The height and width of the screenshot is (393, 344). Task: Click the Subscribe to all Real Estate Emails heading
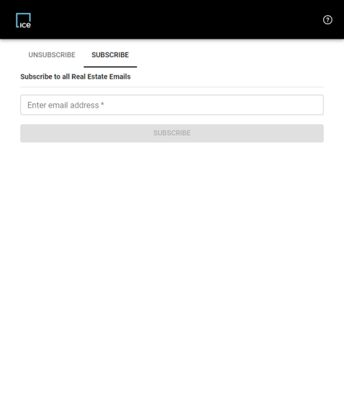point(75,76)
